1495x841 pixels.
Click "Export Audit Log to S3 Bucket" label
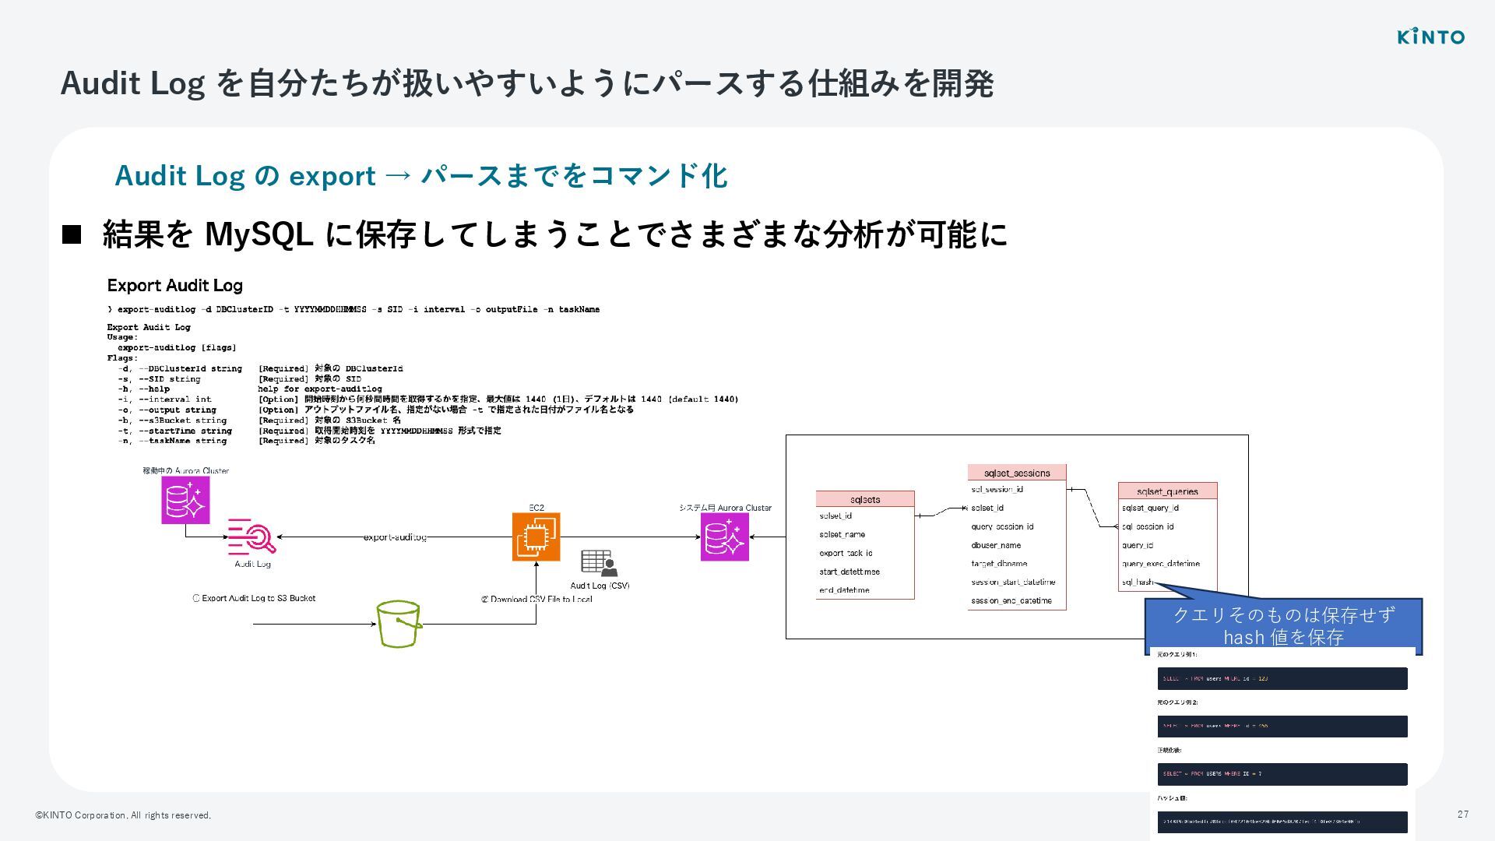coord(254,598)
